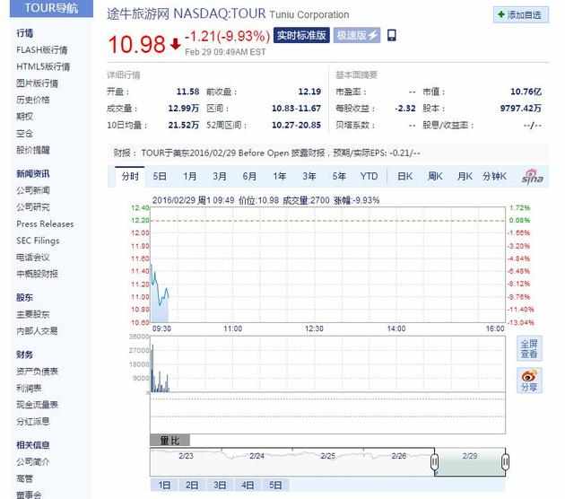Select the 1年 chart tab
The image size is (565, 499).
[279, 176]
